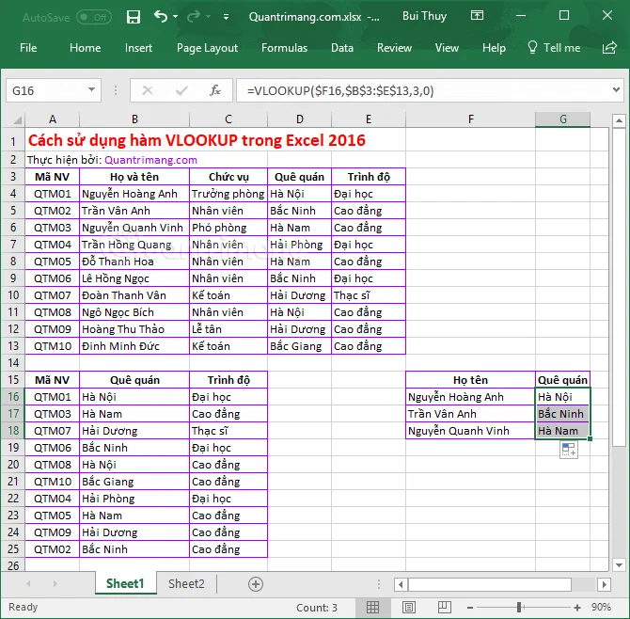Open the File menu
The height and width of the screenshot is (619, 630).
[x=28, y=48]
